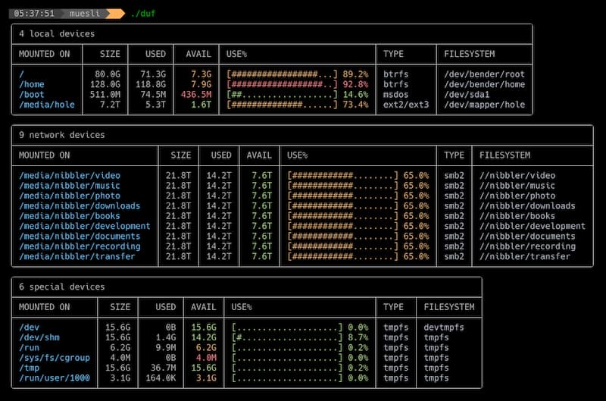The image size is (606, 401).
Task: Click /dev/bender/root filesystem
Action: coord(484,74)
